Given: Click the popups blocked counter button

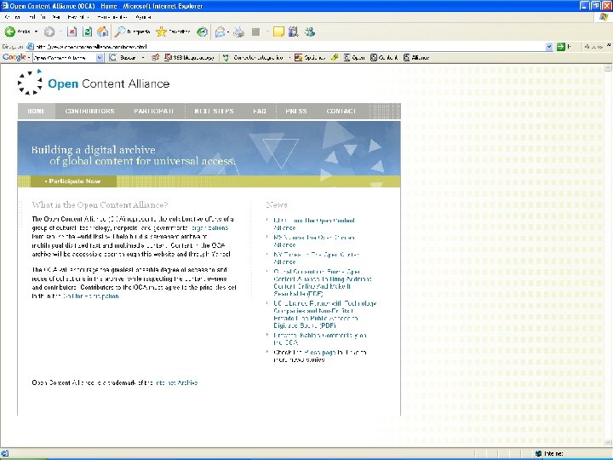Looking at the screenshot, I should coord(189,58).
